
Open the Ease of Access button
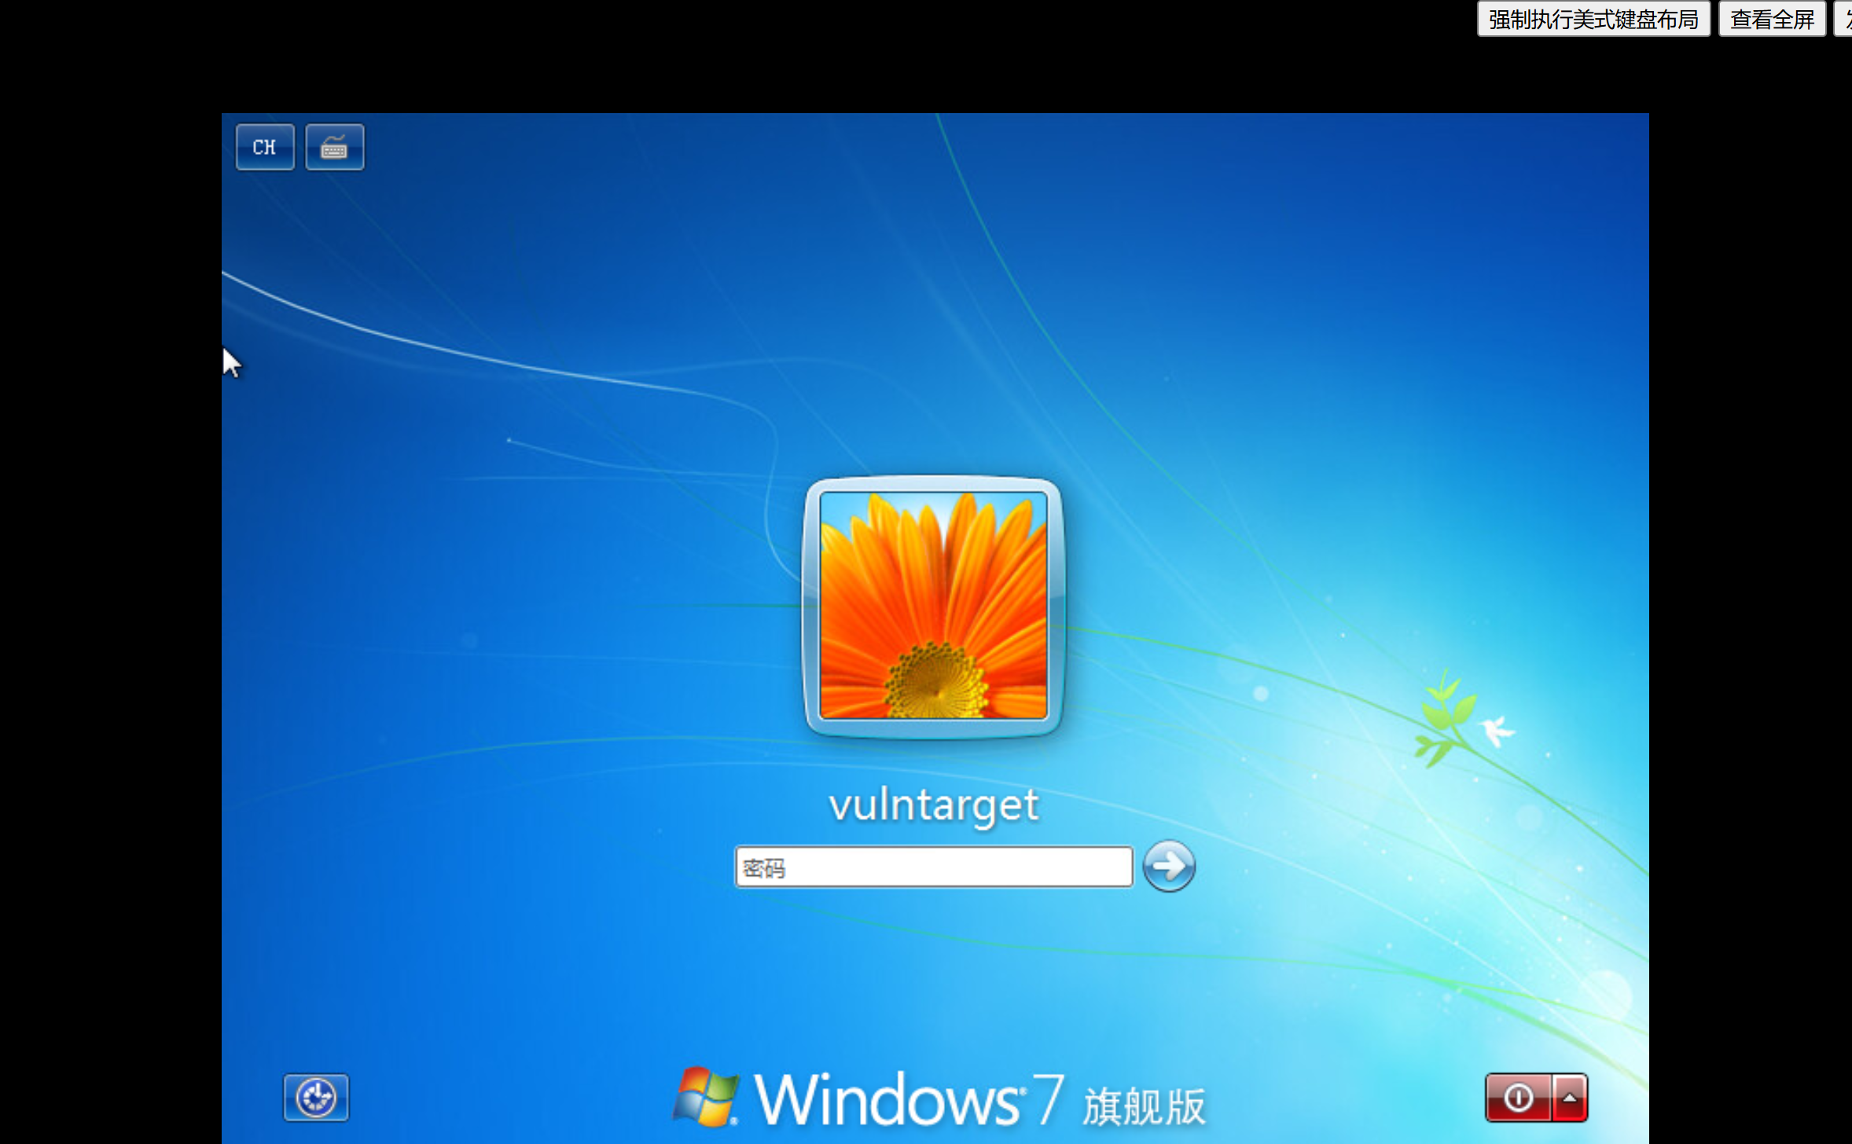pyautogui.click(x=316, y=1097)
